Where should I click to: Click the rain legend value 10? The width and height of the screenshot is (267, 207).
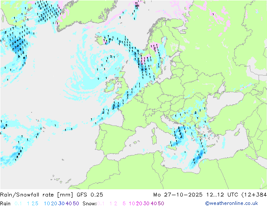click(x=47, y=204)
